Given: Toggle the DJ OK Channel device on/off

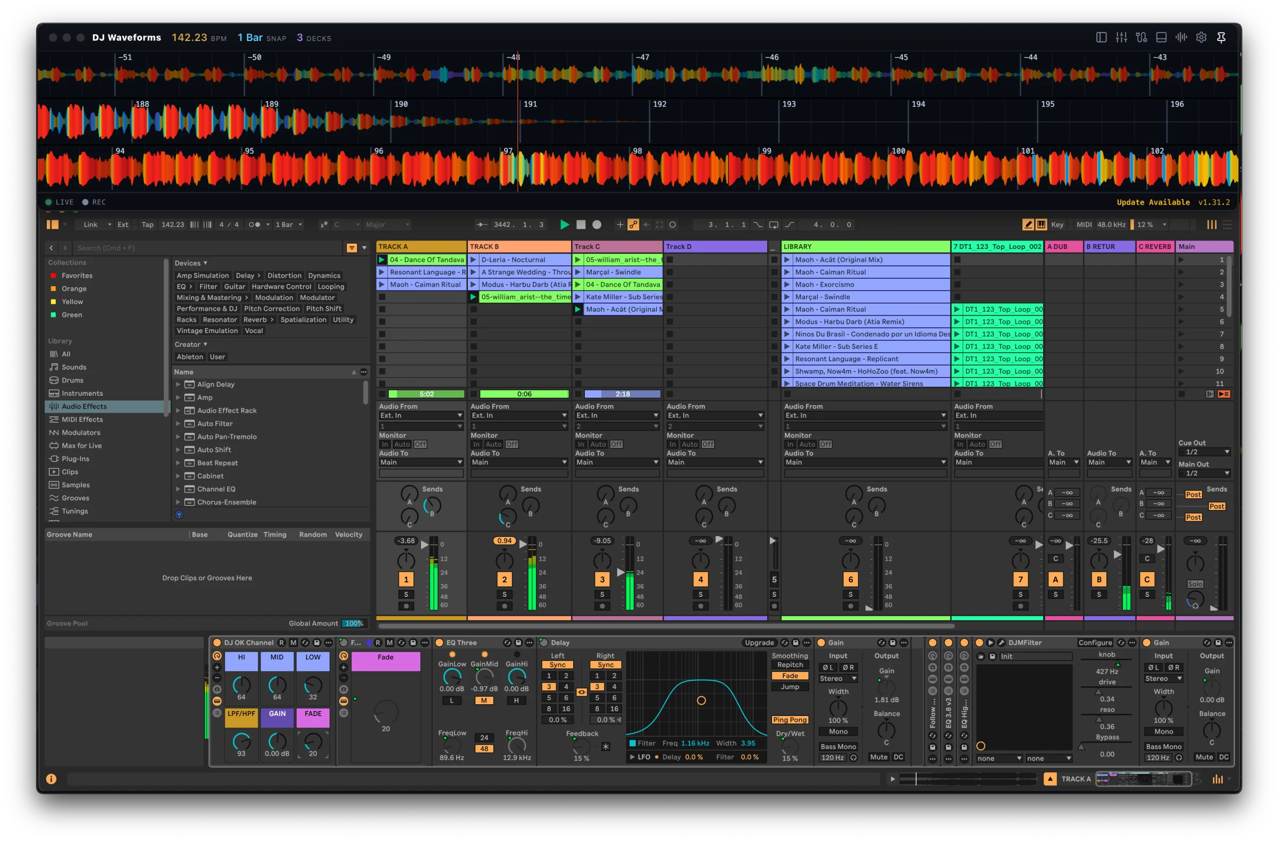Looking at the screenshot, I should click(217, 643).
